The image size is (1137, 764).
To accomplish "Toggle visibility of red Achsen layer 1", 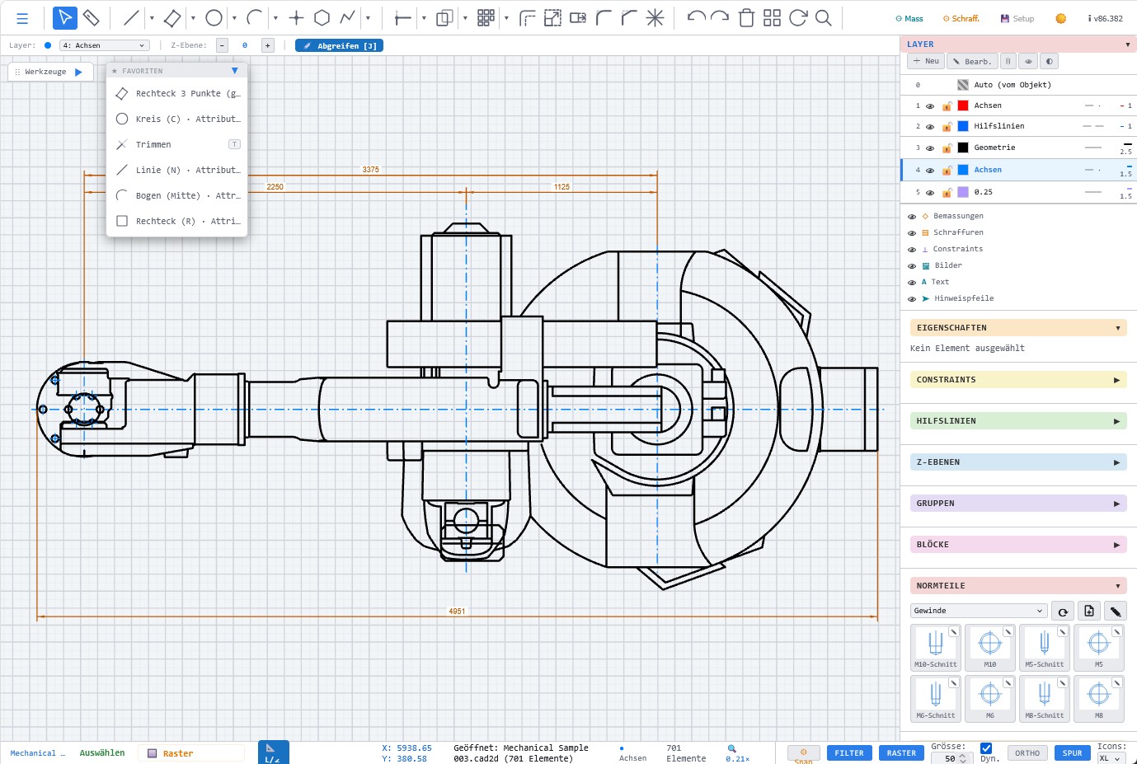I will (930, 106).
